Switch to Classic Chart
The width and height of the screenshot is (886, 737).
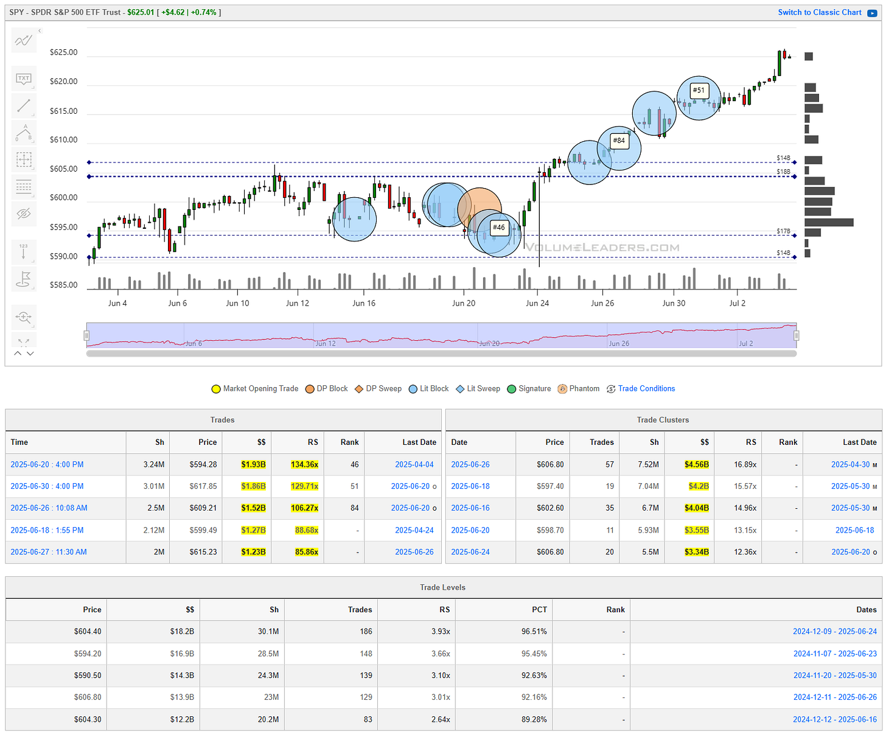click(x=819, y=12)
